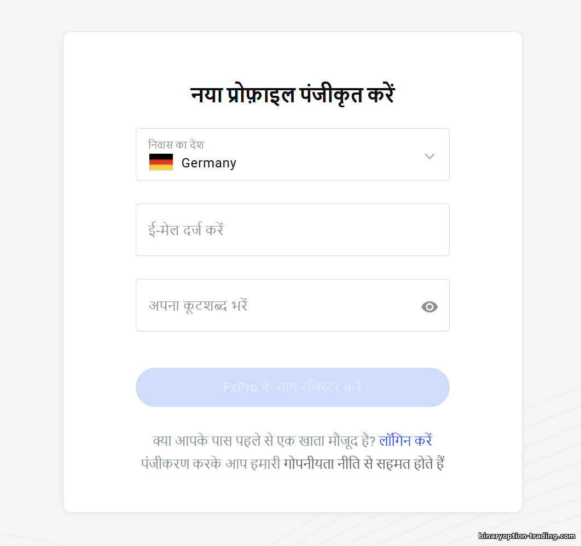Screen dimensions: 581x546
Task: Click the नया प्रोफ़ाइल पंजीकृत करें heading
Action: click(x=292, y=95)
